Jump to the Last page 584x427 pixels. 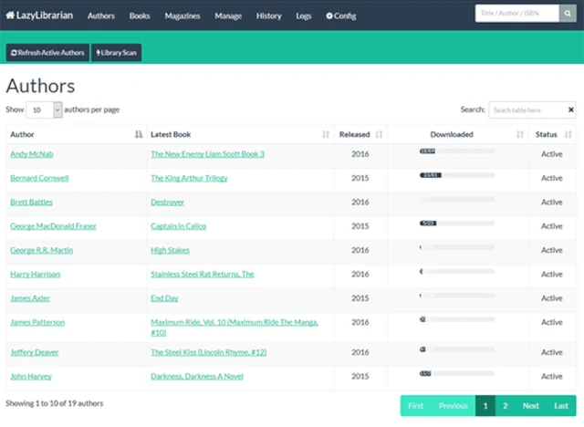click(560, 405)
